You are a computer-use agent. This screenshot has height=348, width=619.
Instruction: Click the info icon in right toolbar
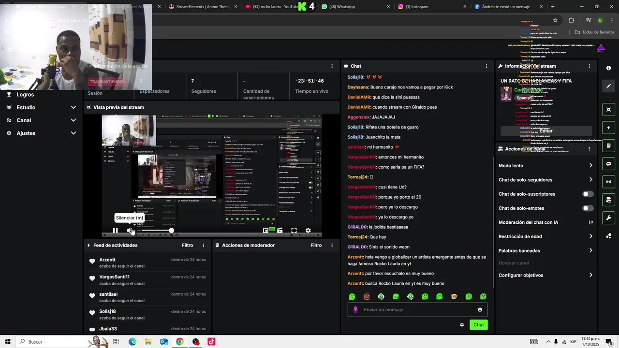[x=609, y=68]
